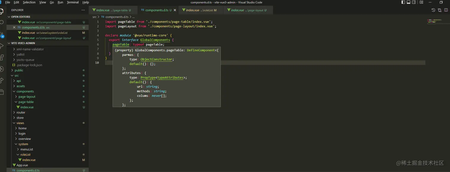This screenshot has width=450, height=172.
Task: Click the JSON braces icon of .package-lock.json
Action: (14, 65)
